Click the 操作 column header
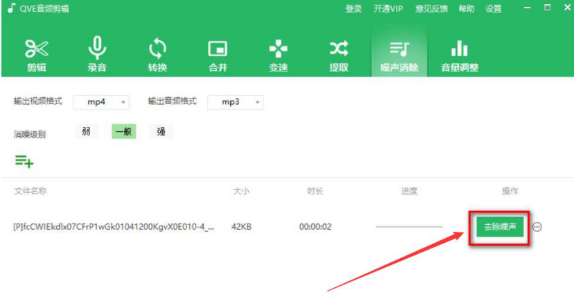The width and height of the screenshot is (574, 306). (x=510, y=191)
